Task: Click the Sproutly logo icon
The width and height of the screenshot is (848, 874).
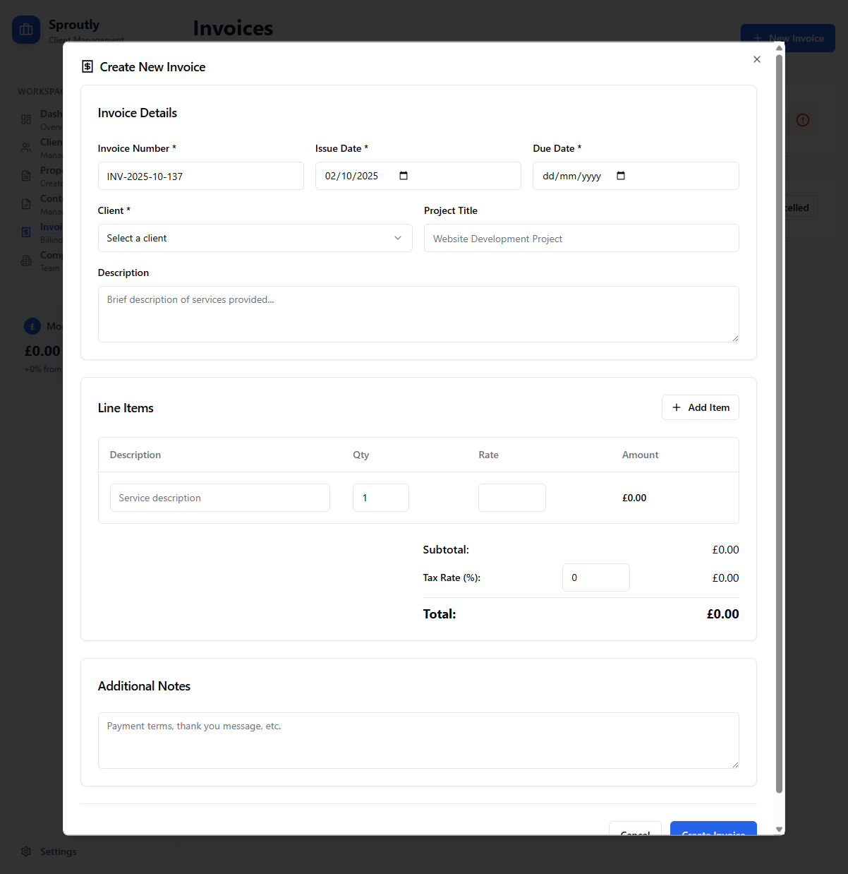Action: tap(26, 30)
